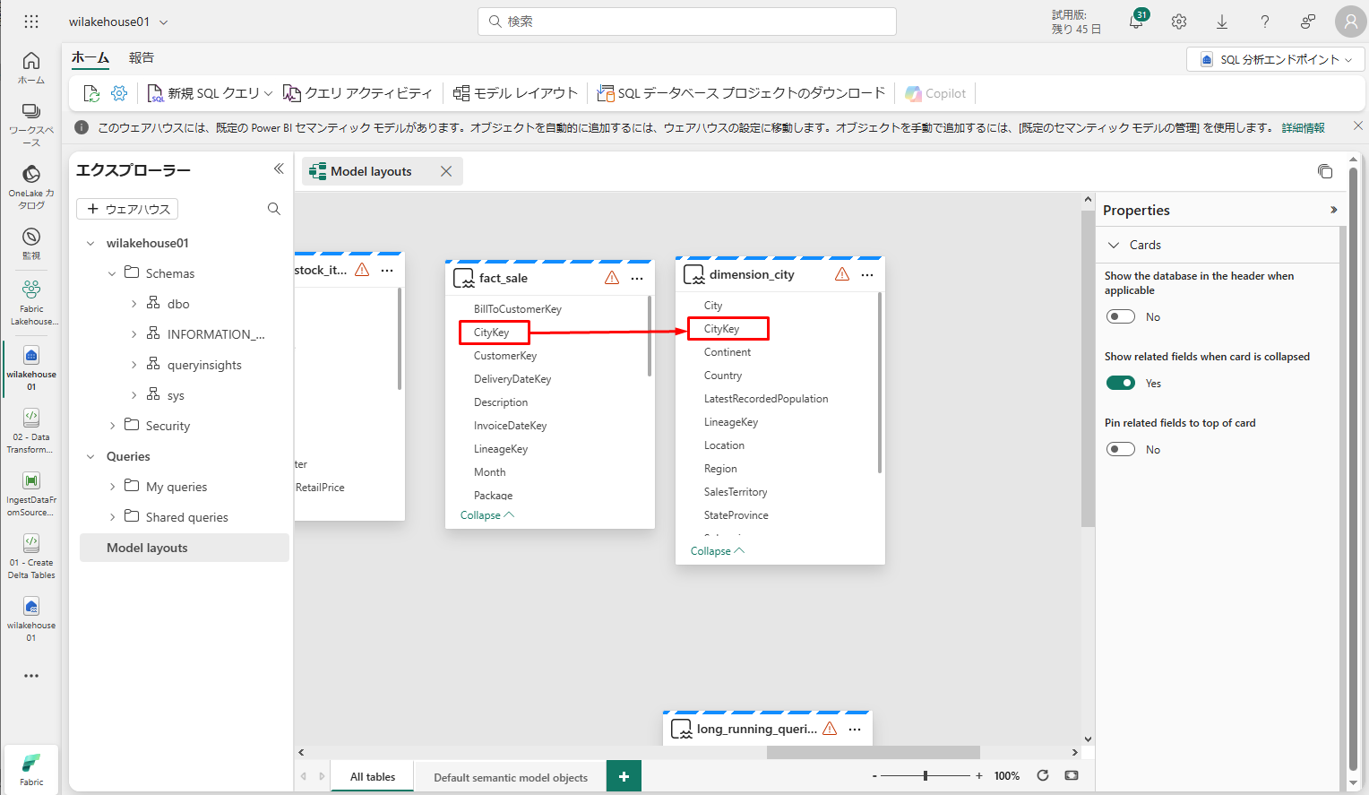Collapse the fact_sale table card
Viewport: 1369px width, 795px height.
click(486, 515)
